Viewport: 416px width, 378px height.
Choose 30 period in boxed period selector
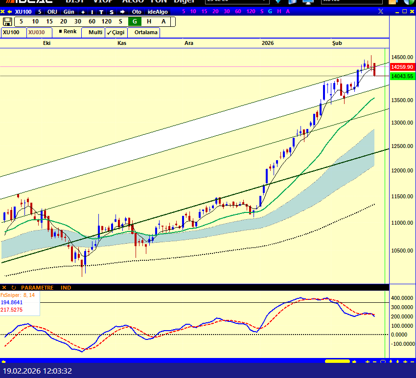pos(78,21)
